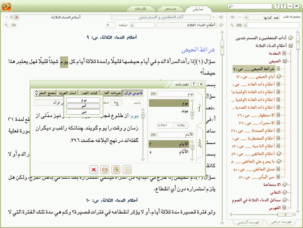Choose دين in the popup list
The width and height of the screenshot is (303, 228).
click(x=83, y=112)
